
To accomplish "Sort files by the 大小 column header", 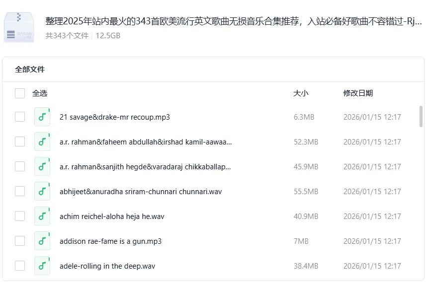I will click(300, 93).
